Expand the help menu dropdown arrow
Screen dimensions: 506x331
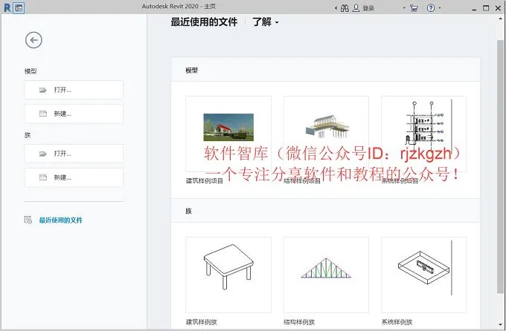[440, 8]
